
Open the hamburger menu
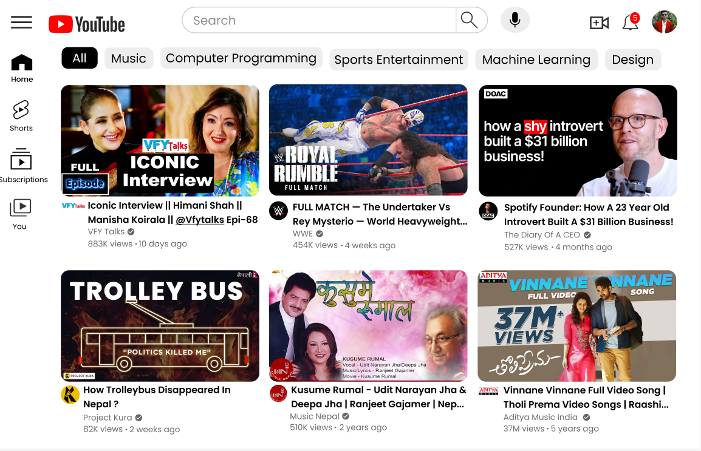[21, 22]
